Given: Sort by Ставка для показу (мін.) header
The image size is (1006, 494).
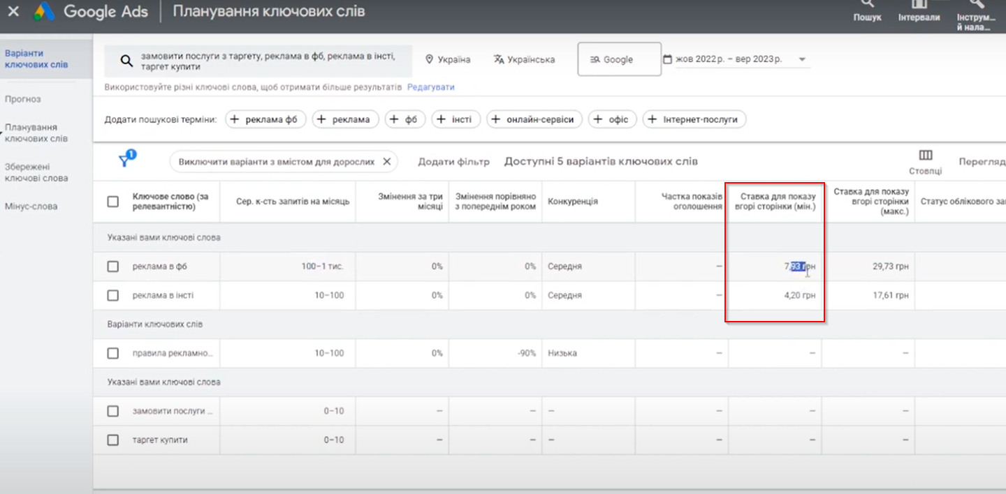Looking at the screenshot, I should [775, 202].
